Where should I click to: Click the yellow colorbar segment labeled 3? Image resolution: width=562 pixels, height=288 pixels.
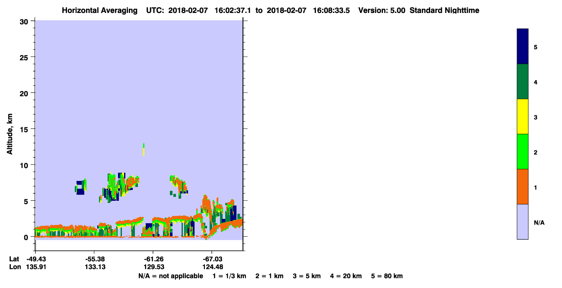click(523, 117)
